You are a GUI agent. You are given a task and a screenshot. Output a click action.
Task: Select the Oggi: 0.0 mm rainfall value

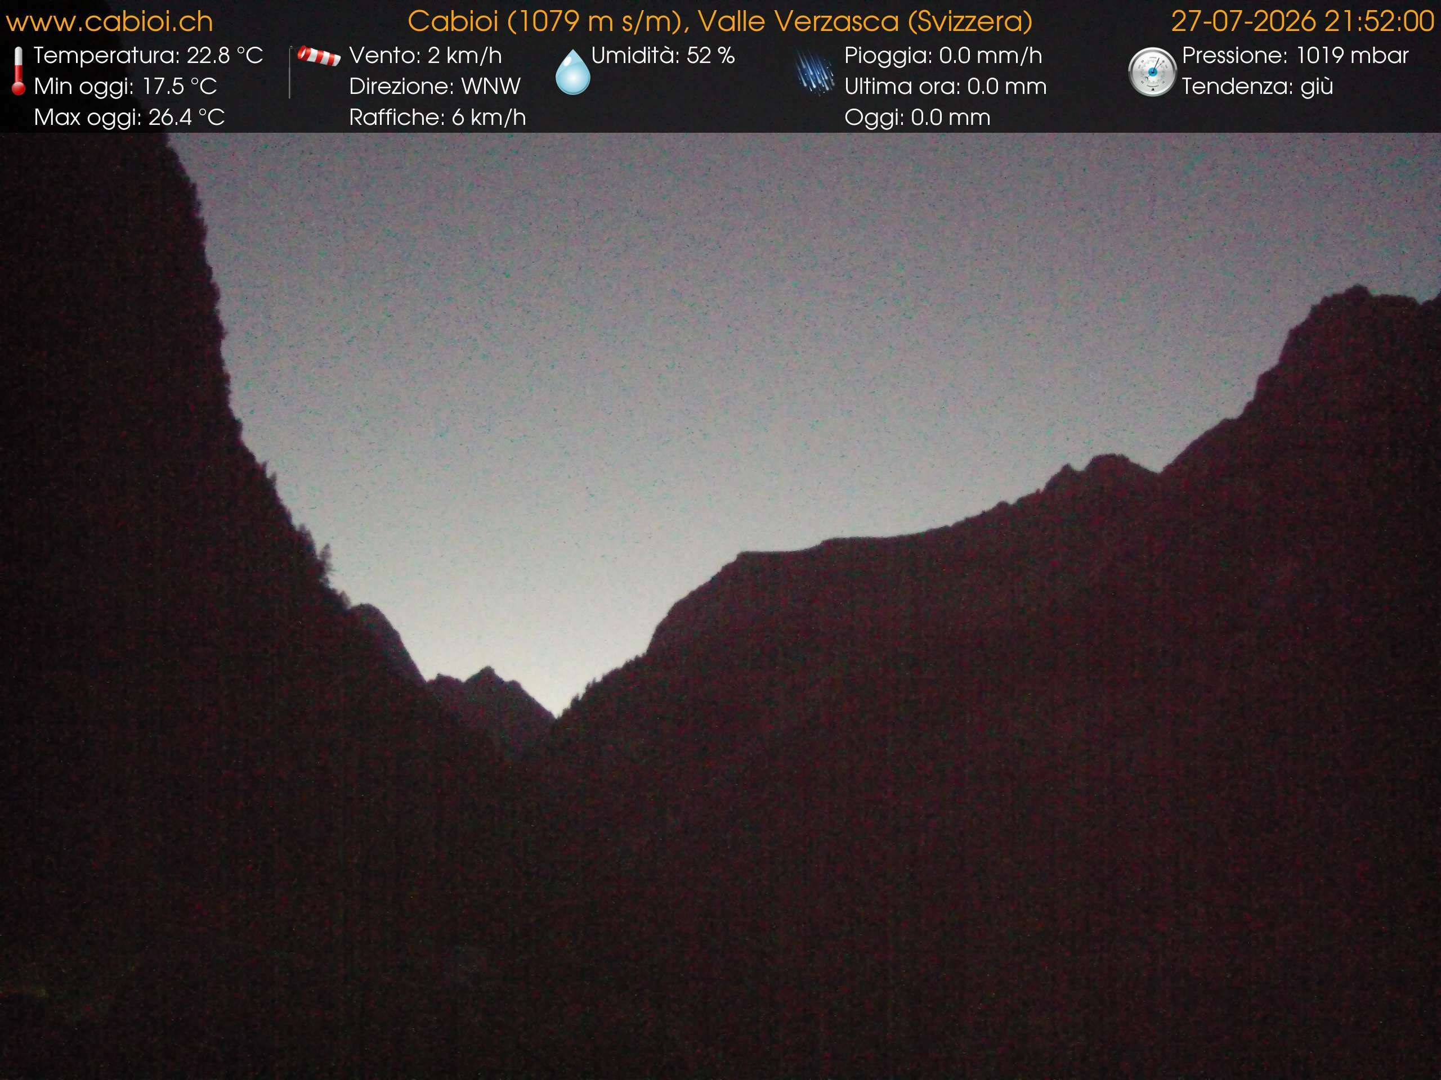point(918,118)
